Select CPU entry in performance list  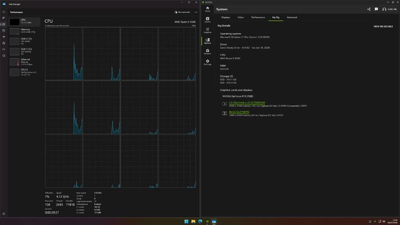click(25, 22)
